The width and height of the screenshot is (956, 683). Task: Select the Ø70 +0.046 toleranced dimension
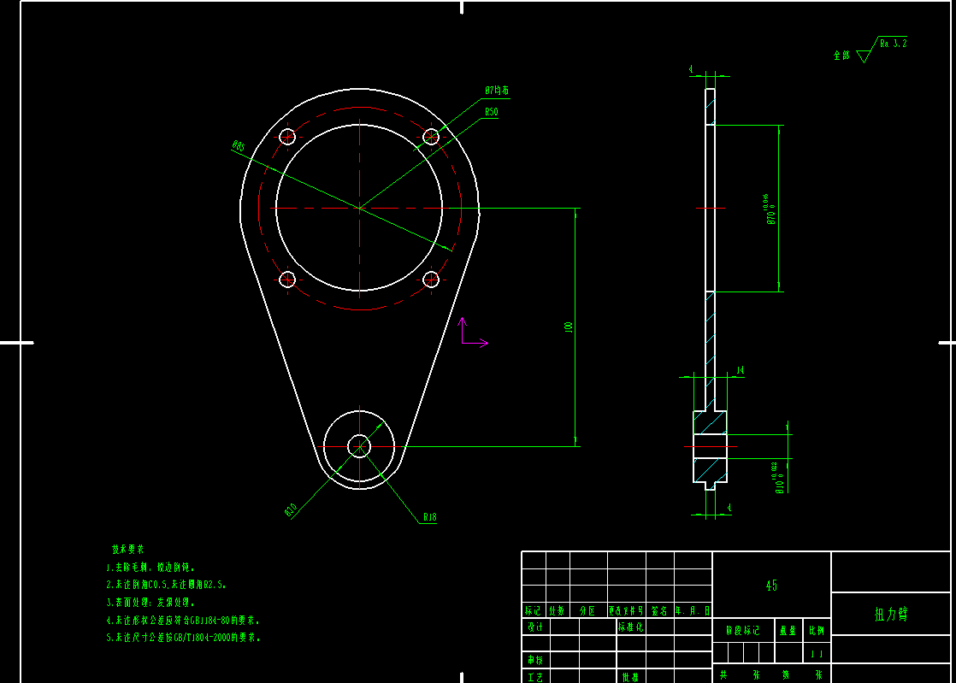pos(769,209)
